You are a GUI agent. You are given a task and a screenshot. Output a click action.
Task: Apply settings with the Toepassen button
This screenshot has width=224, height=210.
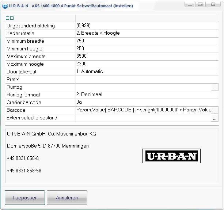tap(25, 198)
